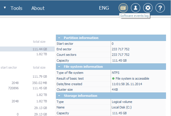This screenshot has width=171, height=116.
Task: Click the Cluster size value 4 KB
Action: click(115, 90)
